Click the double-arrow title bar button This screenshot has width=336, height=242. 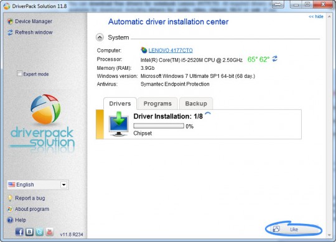(x=278, y=4)
